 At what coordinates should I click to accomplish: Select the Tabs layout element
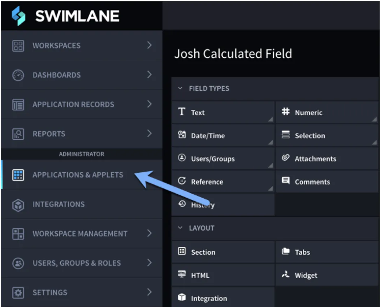327,252
